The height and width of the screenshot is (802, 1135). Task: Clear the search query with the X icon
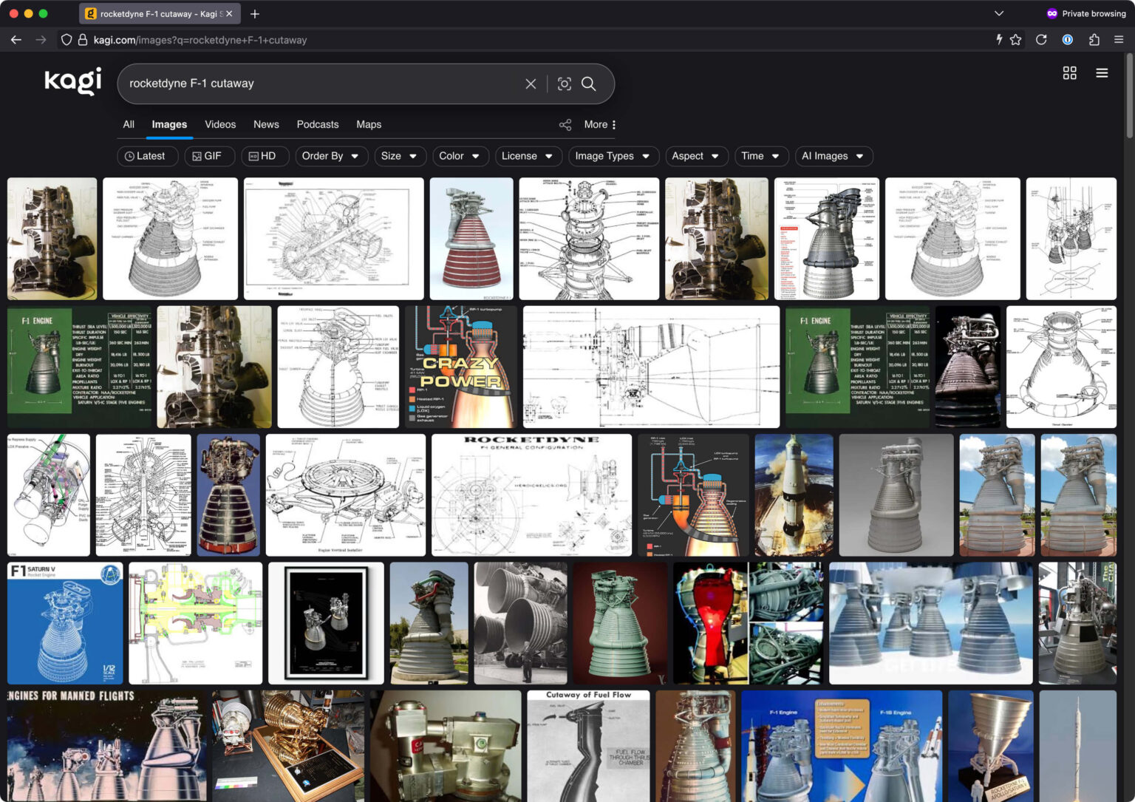click(531, 84)
